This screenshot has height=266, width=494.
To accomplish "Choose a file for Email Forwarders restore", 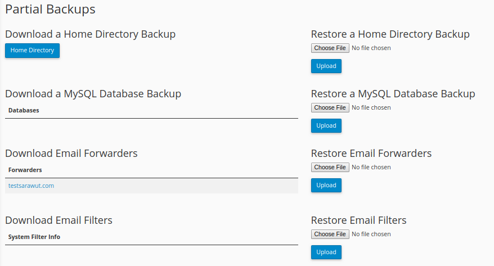I will 330,168.
